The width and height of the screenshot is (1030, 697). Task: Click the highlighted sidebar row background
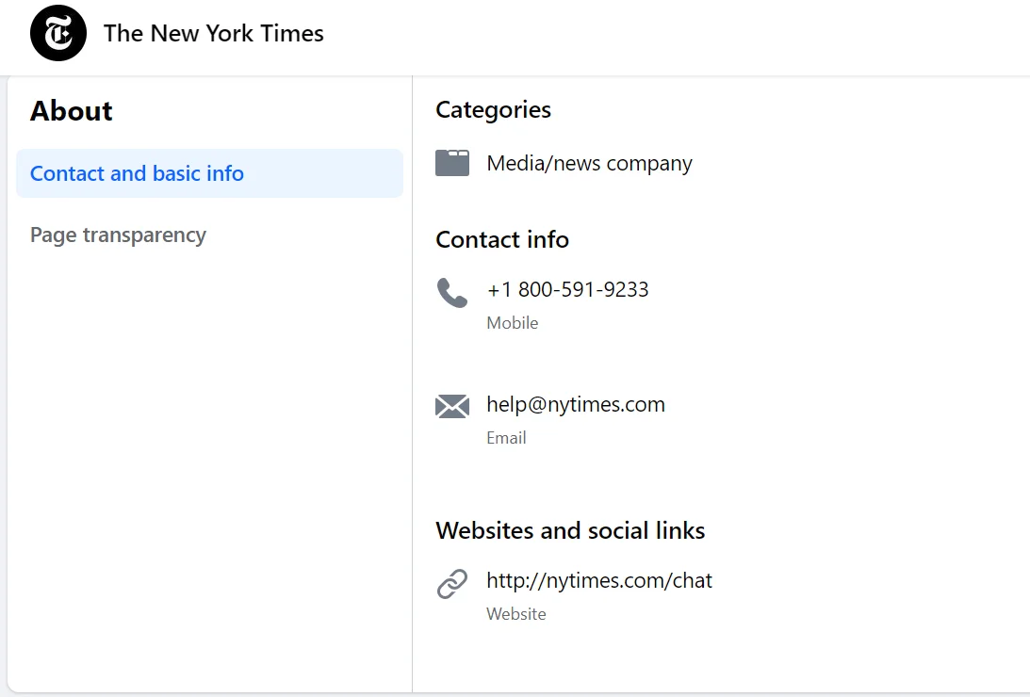tap(209, 173)
